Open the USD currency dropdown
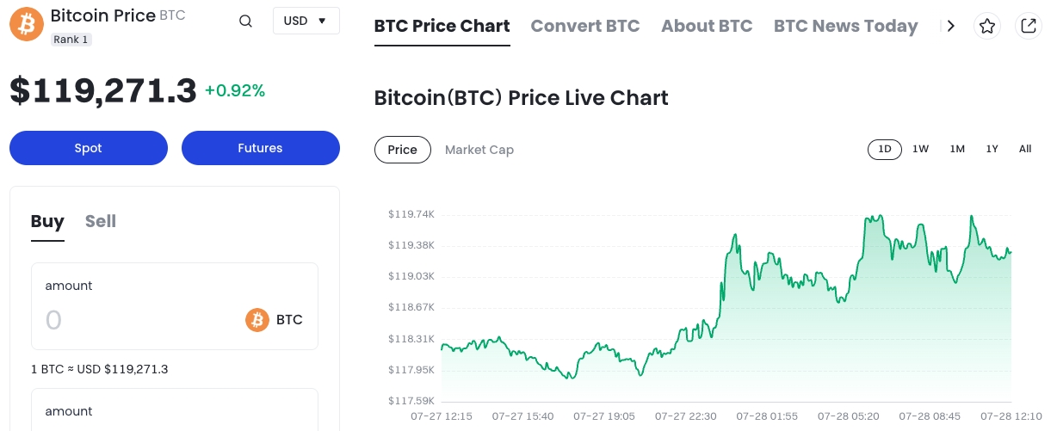The height and width of the screenshot is (431, 1057). click(306, 21)
